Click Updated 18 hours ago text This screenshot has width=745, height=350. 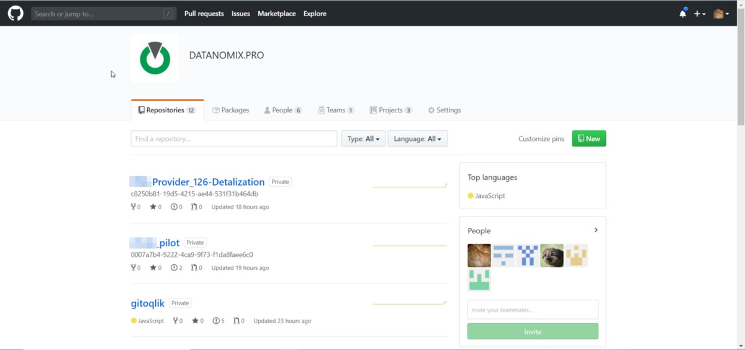tap(240, 207)
